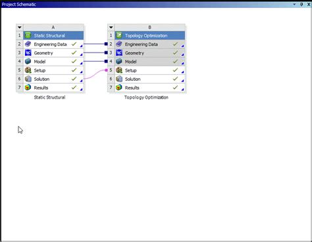The height and width of the screenshot is (242, 312).
Task: Select the Engineering Data cell in system B
Action: [x=150, y=44]
